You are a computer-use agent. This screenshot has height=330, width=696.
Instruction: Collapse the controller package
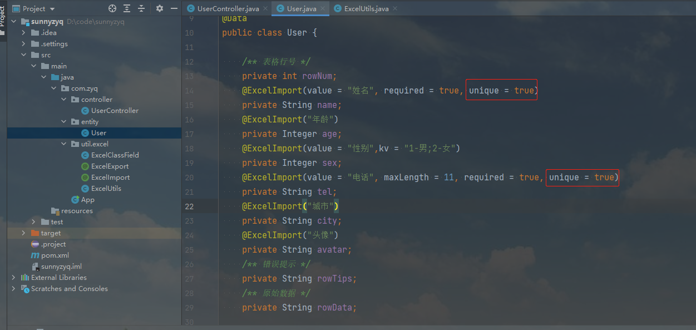pos(64,100)
